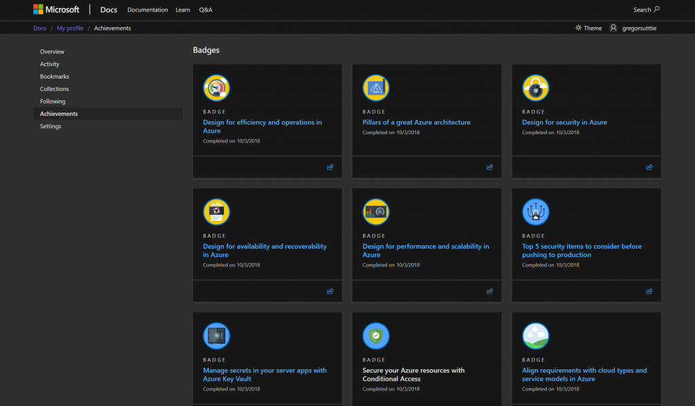Open the Bookmarks sidebar entry
695x406 pixels.
click(x=54, y=76)
